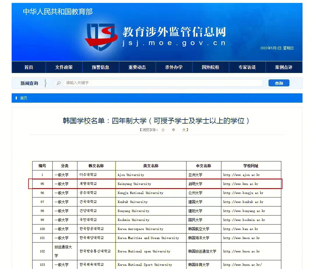Select 案例点评 in the navigation bar
Viewport: 313px width, 269px height.
(x=284, y=67)
